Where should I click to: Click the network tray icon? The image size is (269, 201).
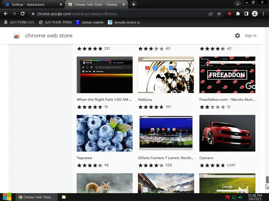click(234, 197)
